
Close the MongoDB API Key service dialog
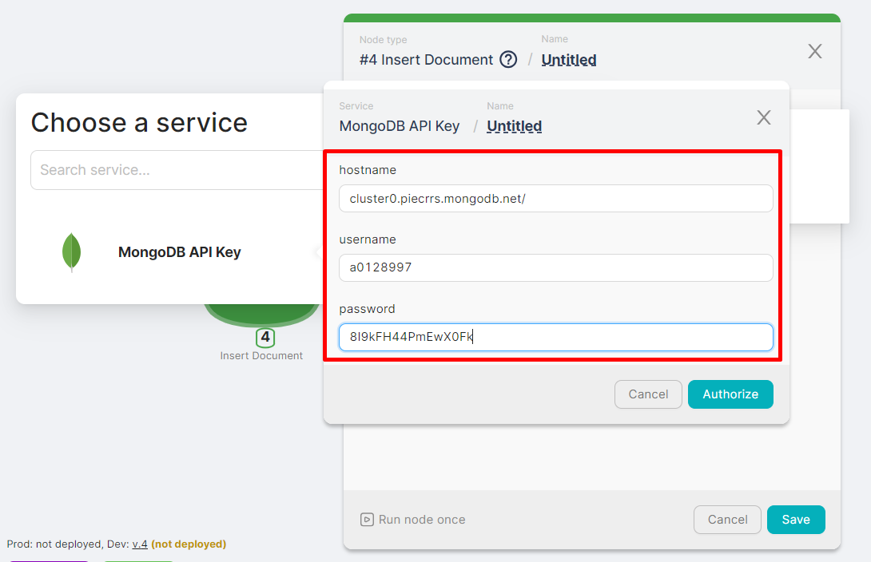[x=763, y=118]
